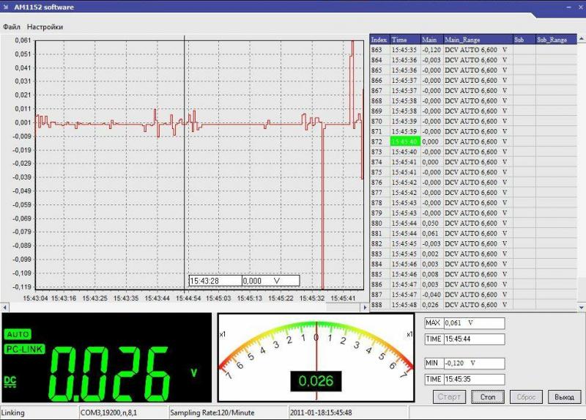Click the highlighted time cell in row 872
The image size is (586, 420).
click(x=406, y=141)
